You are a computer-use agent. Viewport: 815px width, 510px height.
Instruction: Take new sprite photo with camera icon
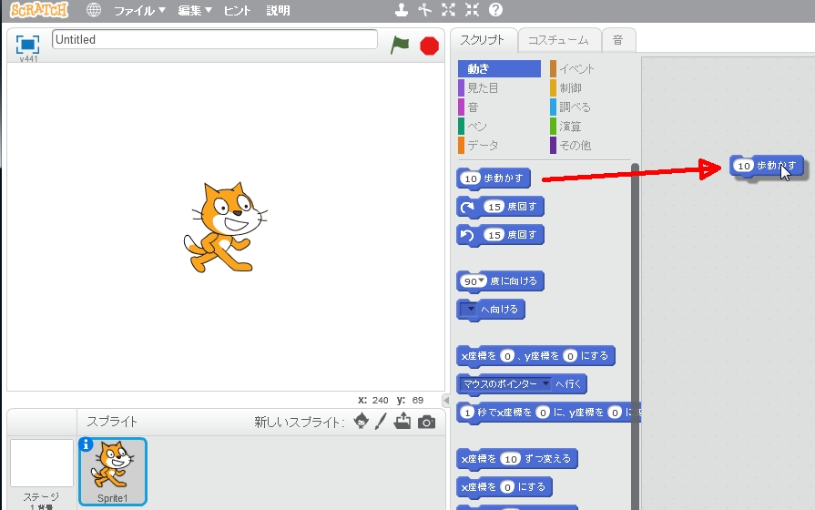coord(427,422)
